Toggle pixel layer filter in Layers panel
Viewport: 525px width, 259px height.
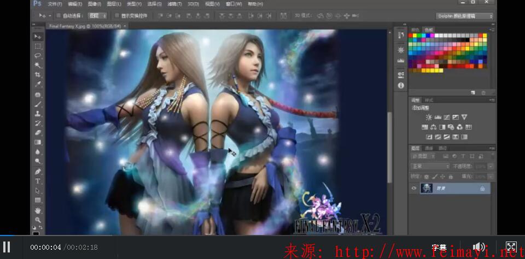coord(446,156)
